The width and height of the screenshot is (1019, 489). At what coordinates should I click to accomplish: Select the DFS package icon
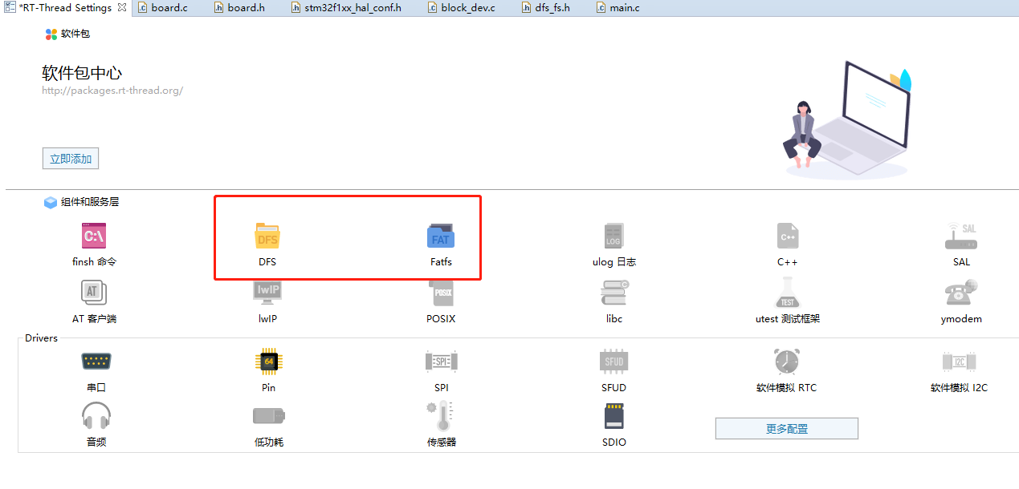coord(267,240)
